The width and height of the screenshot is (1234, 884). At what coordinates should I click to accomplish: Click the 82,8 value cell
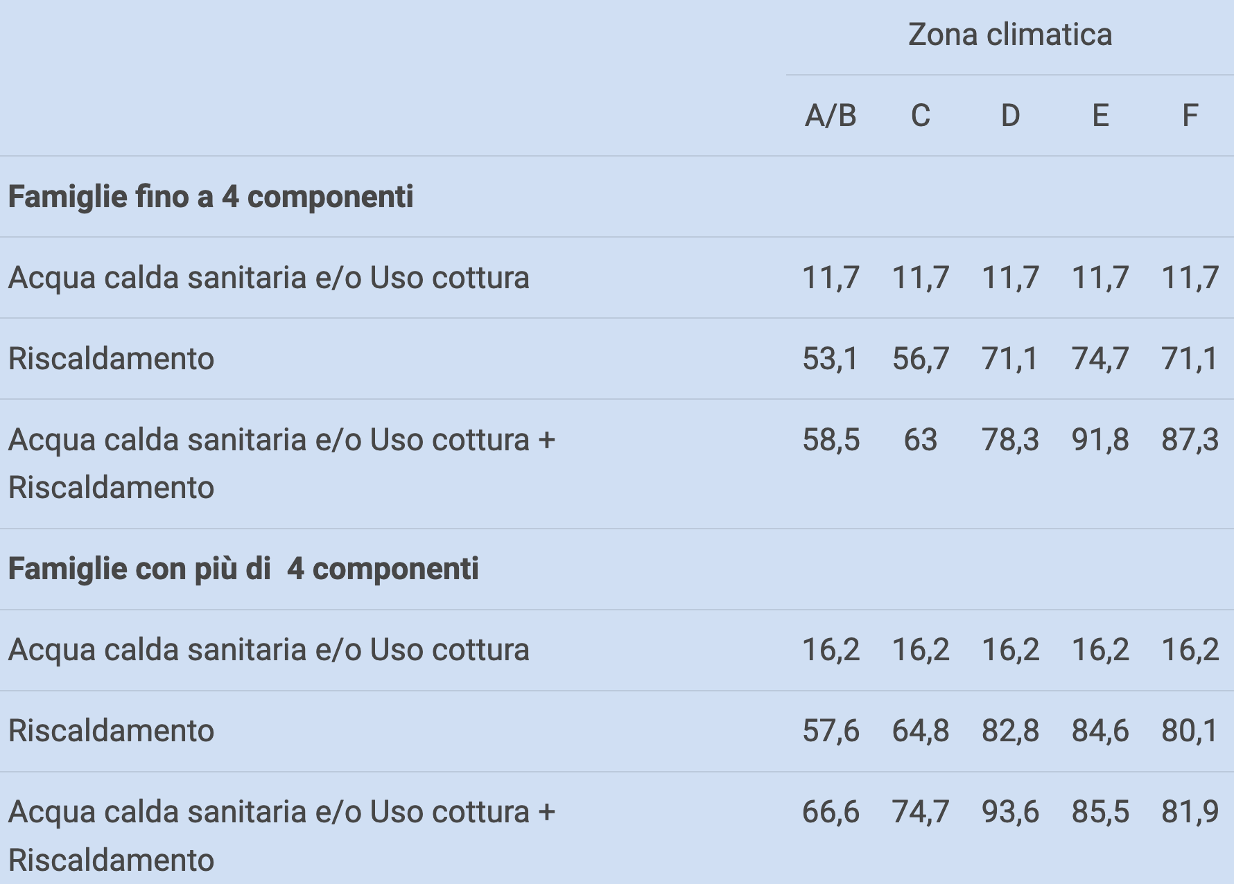click(x=1010, y=731)
